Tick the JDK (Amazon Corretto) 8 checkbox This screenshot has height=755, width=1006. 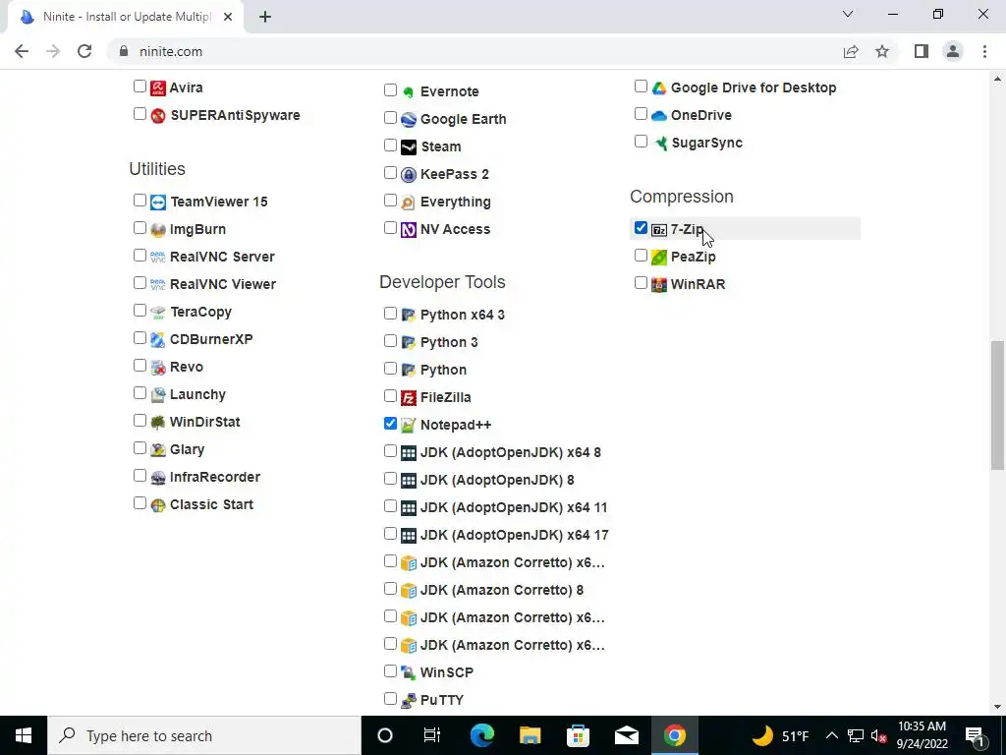(x=390, y=589)
